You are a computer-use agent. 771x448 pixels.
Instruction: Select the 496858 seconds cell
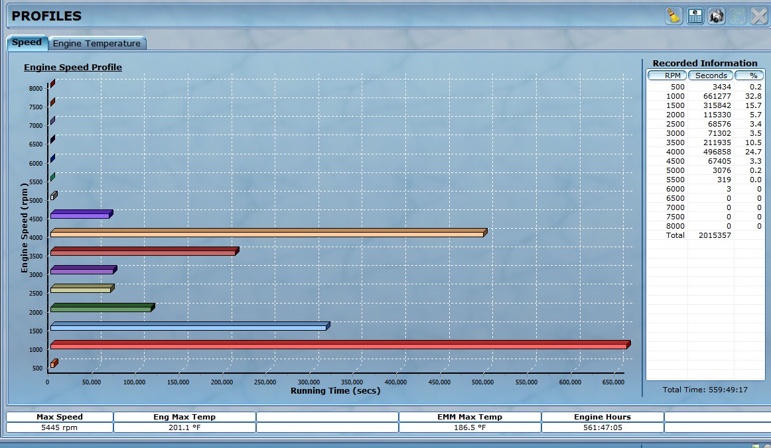717,152
